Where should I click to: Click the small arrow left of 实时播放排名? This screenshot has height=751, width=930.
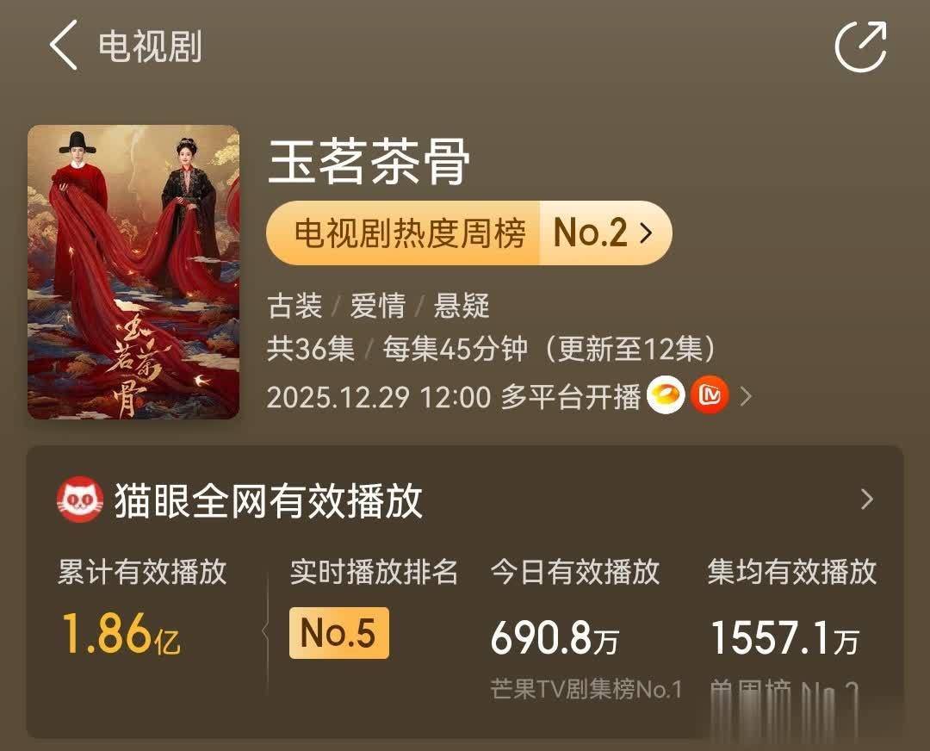(266, 631)
